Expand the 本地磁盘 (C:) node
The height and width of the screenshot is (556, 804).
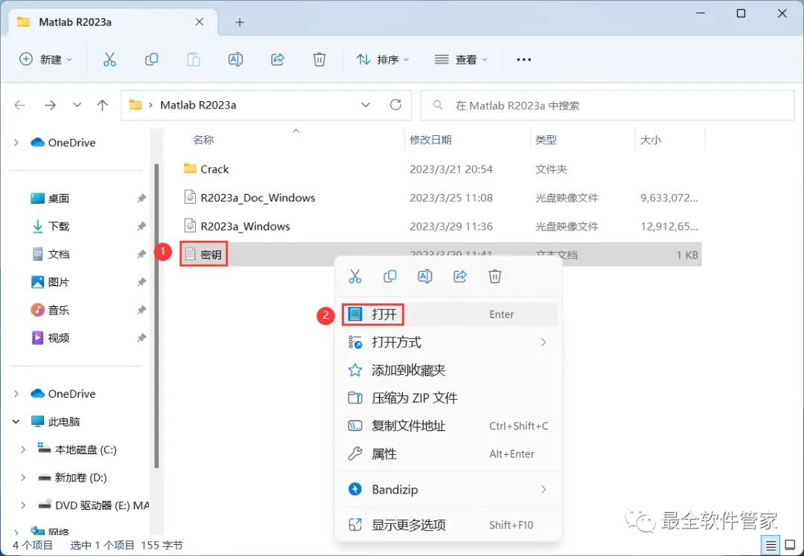click(x=24, y=450)
